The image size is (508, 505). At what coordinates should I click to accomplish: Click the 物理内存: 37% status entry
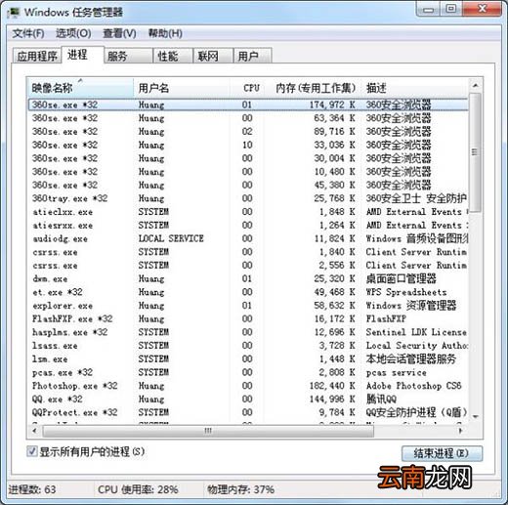(240, 489)
